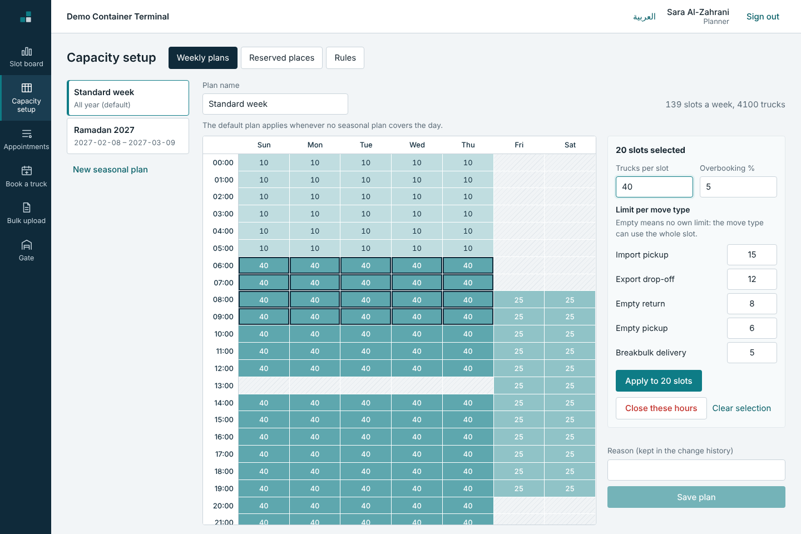Click the Sign out link
Screen dimensions: 801x534
pos(763,17)
